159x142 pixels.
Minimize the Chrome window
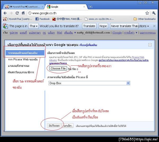click(x=140, y=3)
